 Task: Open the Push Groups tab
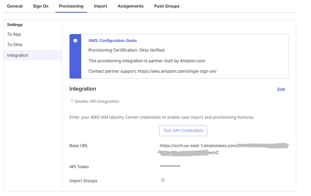click(166, 6)
